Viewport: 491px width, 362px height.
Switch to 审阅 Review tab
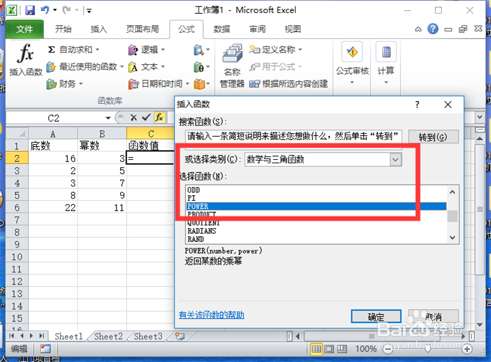pyautogui.click(x=257, y=29)
